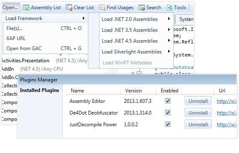
Task: Untick the De4Dot Deobfuscator enabled checkbox
Action: click(x=168, y=112)
